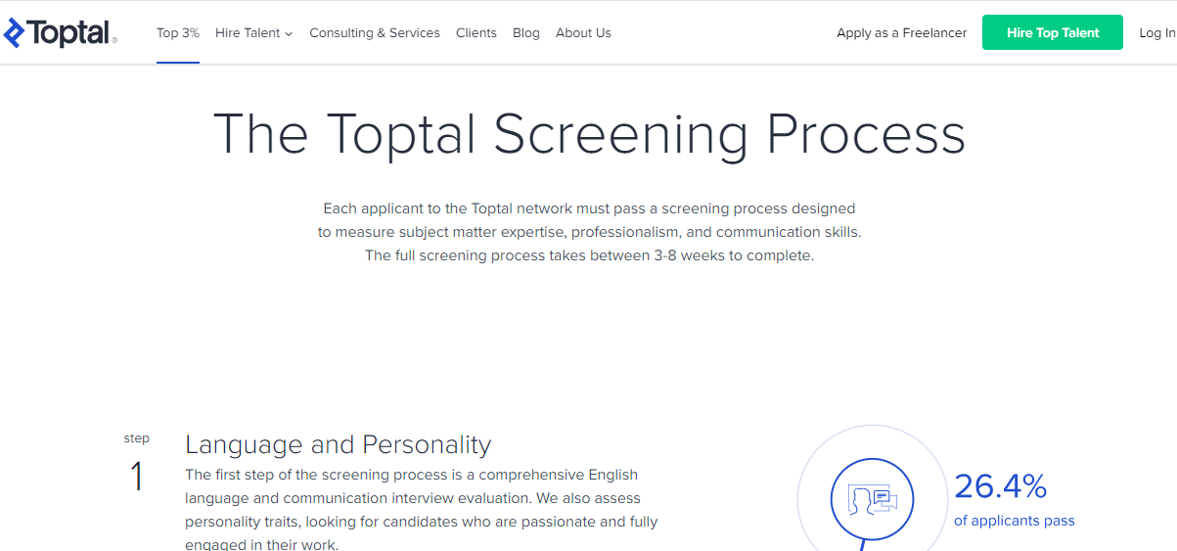Click the Language and Personality interview icon
1177x551 pixels.
(872, 500)
